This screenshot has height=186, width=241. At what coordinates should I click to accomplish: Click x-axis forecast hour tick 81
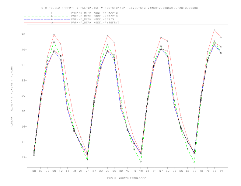215,171
